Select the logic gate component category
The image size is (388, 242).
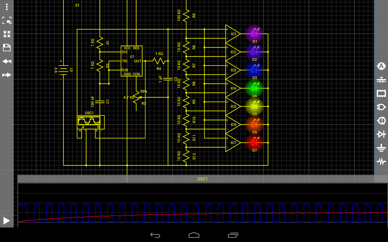tap(381, 107)
